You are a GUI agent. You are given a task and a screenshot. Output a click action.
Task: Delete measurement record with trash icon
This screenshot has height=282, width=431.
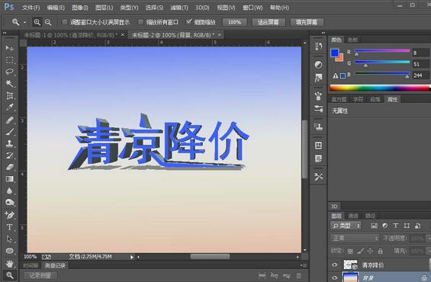tap(298, 275)
